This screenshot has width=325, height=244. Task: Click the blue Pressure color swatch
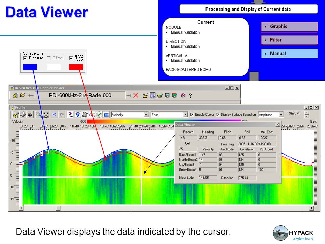(x=30, y=67)
